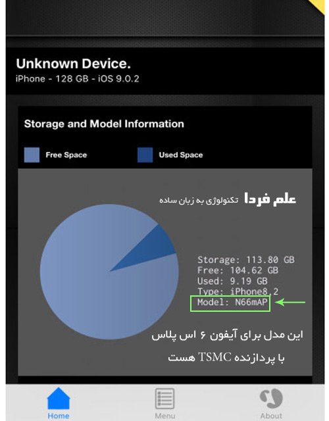The width and height of the screenshot is (329, 421).
Task: Select the Menu tab label
Action: 165,416
